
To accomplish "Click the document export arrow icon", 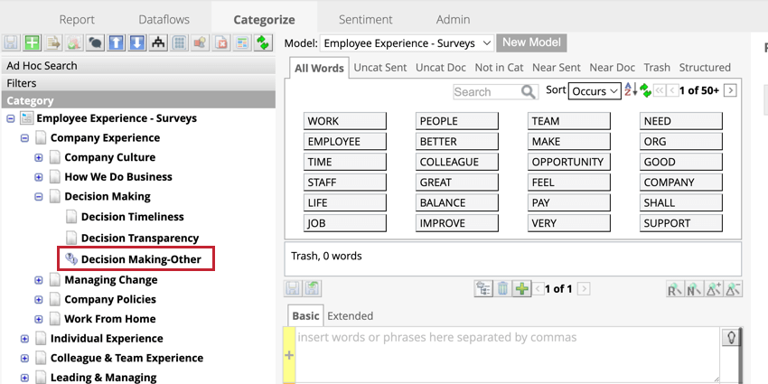I will click(53, 42).
